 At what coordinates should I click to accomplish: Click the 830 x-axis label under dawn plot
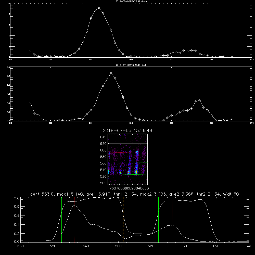(x=91, y=59)
